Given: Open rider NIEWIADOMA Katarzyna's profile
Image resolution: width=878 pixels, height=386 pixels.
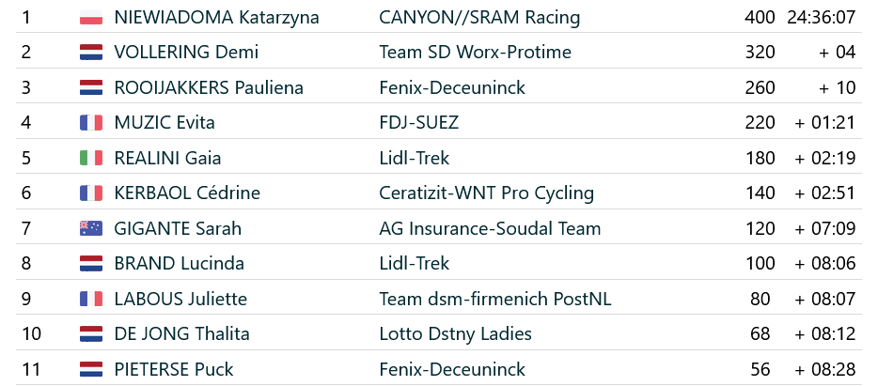Looking at the screenshot, I should tap(216, 18).
